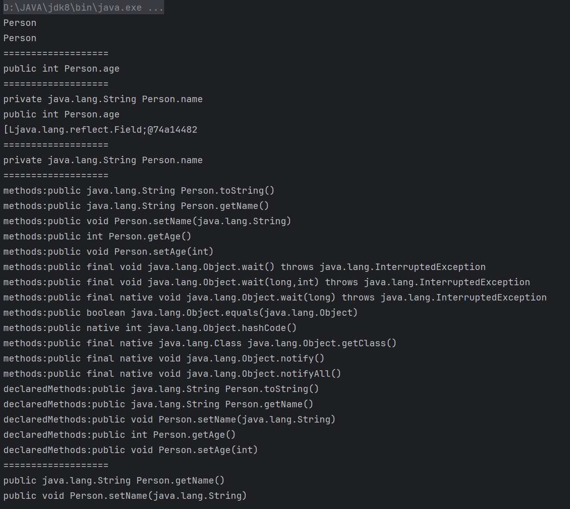Viewport: 570px width, 509px height.
Task: Click the 'methods:public void Person.setName' line
Action: (x=147, y=221)
